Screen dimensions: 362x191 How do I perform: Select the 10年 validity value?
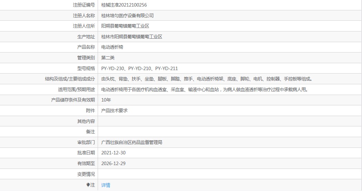click(x=106, y=100)
